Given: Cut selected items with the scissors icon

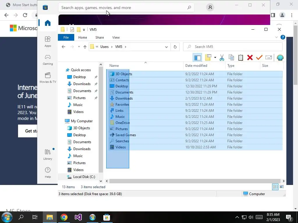Looking at the screenshot, I should click(x=222, y=57).
